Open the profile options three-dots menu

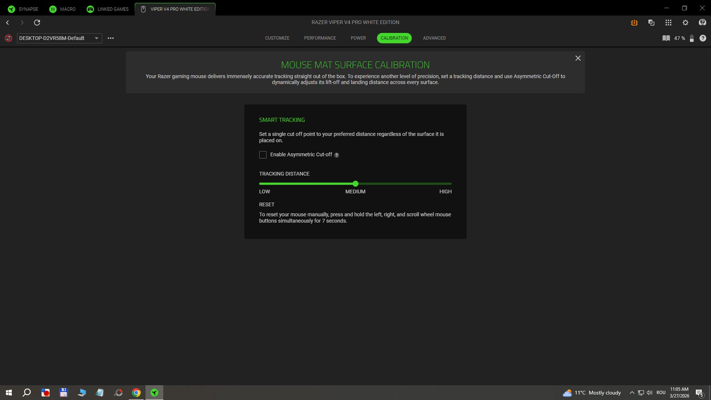coord(110,38)
